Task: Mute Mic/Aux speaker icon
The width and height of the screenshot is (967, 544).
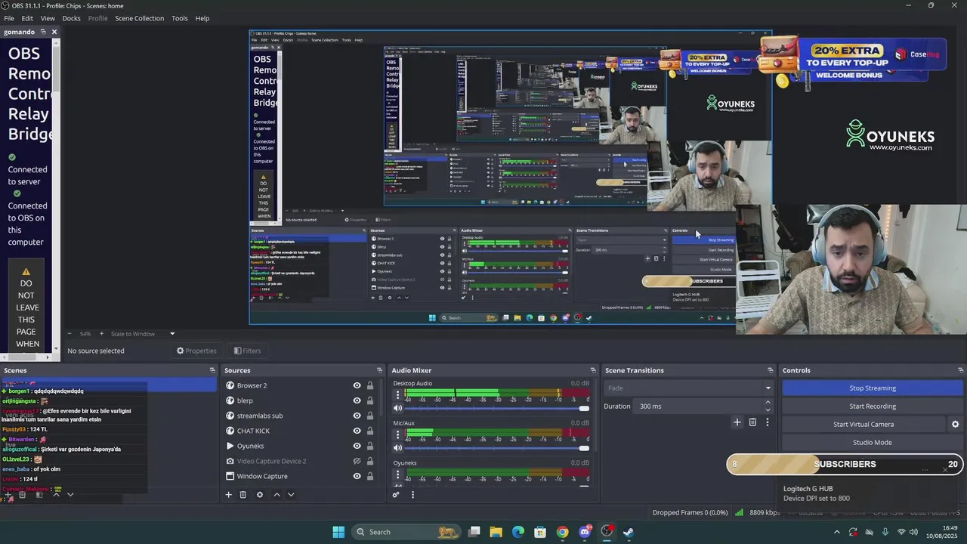Action: [397, 448]
